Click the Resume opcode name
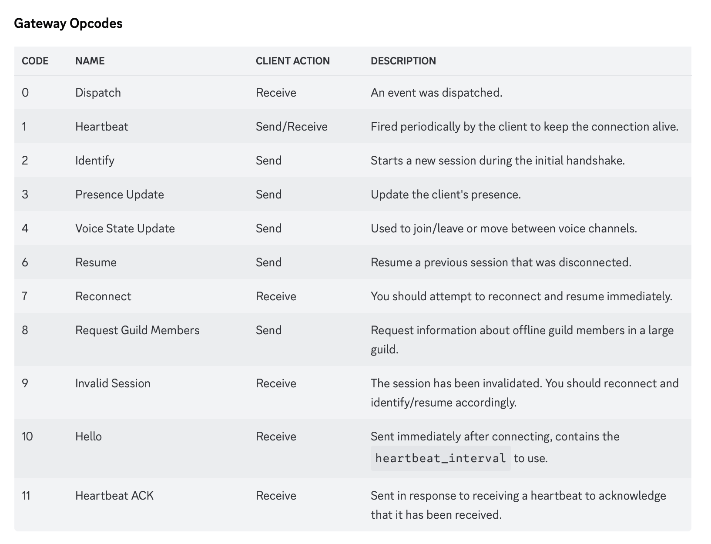 coord(96,262)
